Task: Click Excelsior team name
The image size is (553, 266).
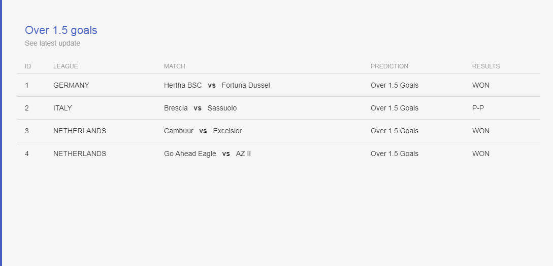Action: click(227, 131)
